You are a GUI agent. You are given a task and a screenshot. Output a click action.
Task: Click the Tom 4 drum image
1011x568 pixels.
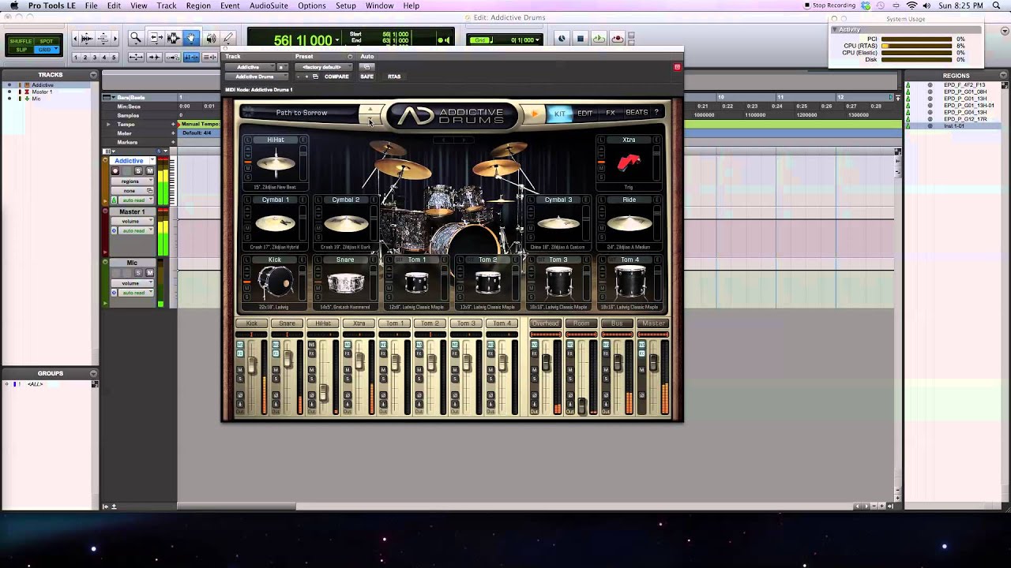pos(629,282)
